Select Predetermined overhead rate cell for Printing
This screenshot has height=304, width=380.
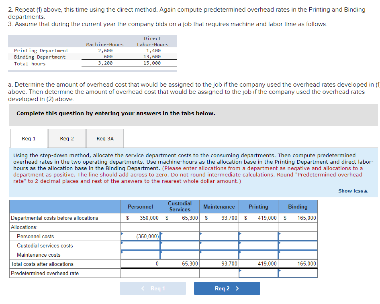pos(259,273)
